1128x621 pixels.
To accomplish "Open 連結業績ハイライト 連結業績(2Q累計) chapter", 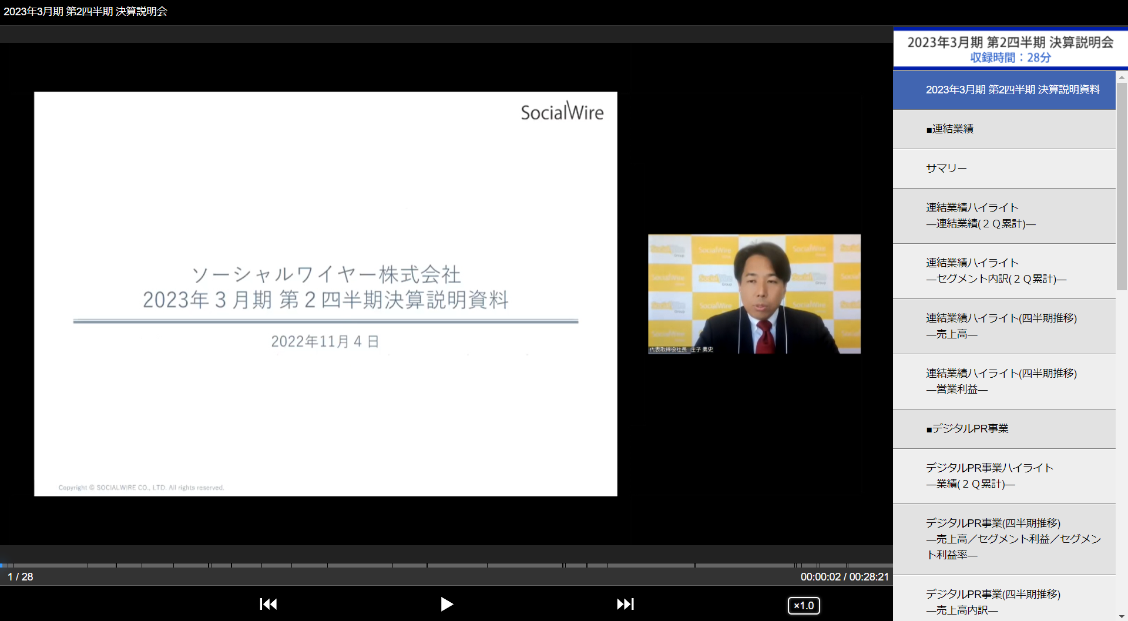I will coord(1004,216).
